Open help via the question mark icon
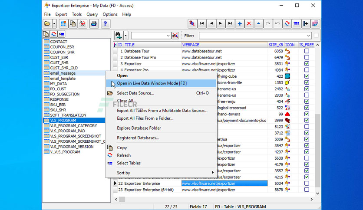Screen dimensions: 363x210 pos(105,23)
